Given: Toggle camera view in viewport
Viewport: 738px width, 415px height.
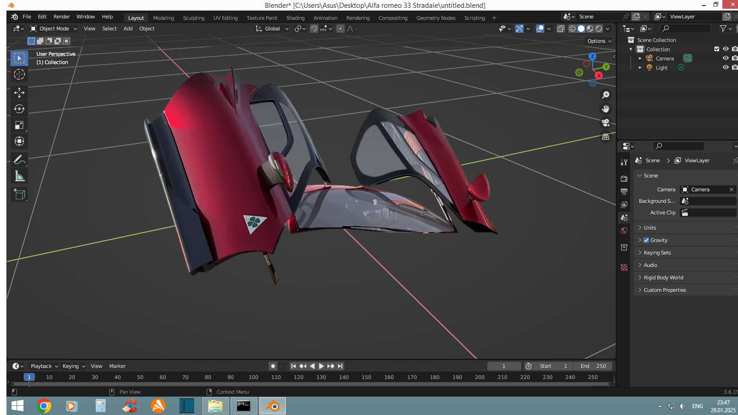Looking at the screenshot, I should tap(606, 123).
